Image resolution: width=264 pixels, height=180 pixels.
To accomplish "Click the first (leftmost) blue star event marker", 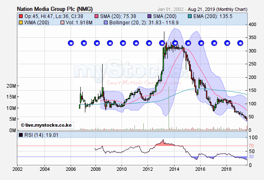I will [71, 43].
